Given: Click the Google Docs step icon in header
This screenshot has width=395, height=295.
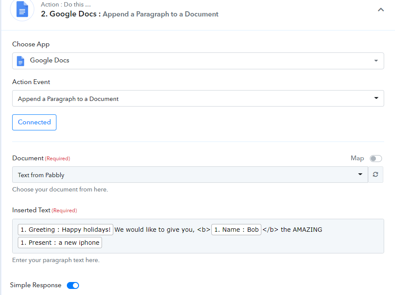Looking at the screenshot, I should [22, 9].
